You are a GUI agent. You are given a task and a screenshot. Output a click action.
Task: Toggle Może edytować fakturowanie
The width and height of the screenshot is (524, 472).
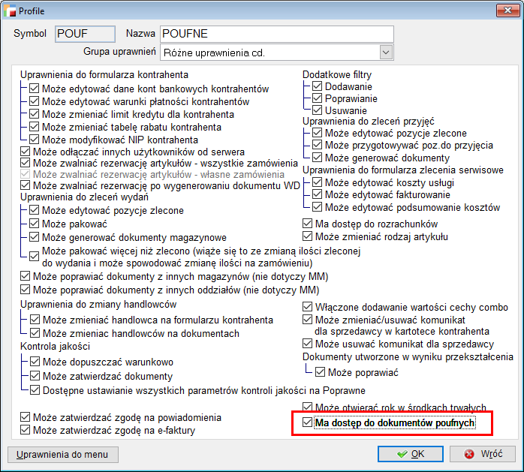pos(317,194)
